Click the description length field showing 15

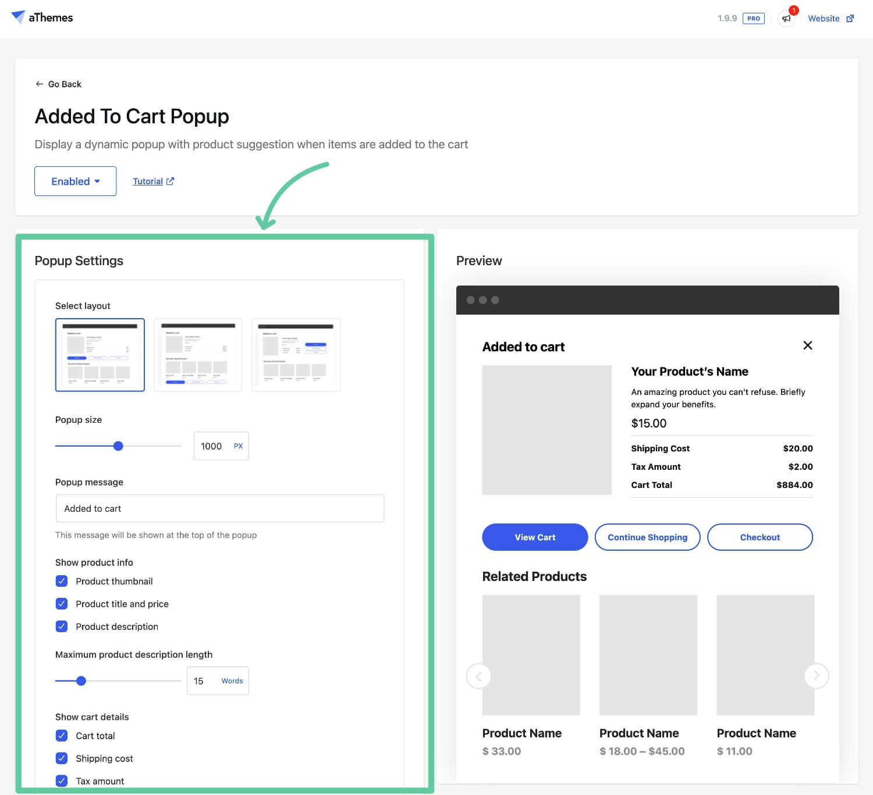click(x=218, y=681)
